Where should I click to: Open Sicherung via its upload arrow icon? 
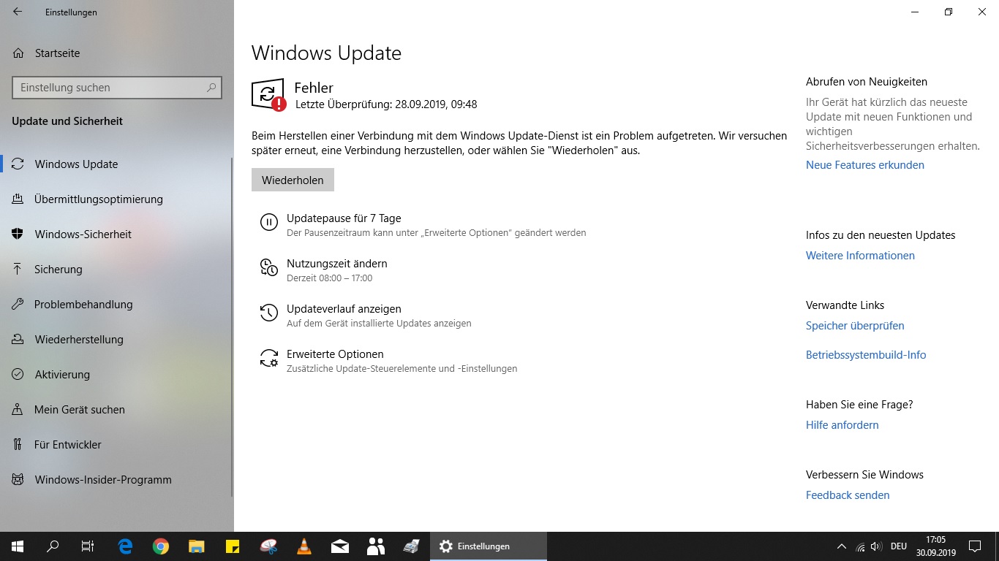[x=18, y=270]
